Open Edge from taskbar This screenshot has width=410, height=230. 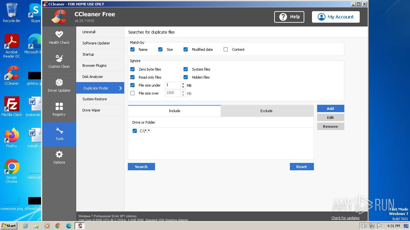(69, 226)
